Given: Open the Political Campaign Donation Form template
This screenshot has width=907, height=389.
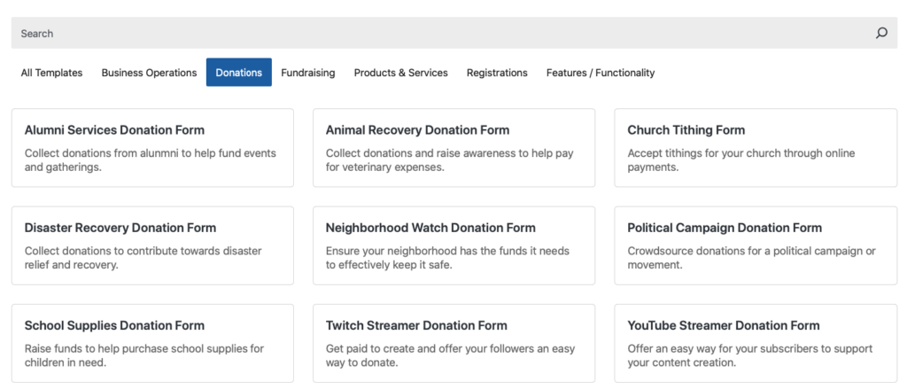Looking at the screenshot, I should pos(756,245).
